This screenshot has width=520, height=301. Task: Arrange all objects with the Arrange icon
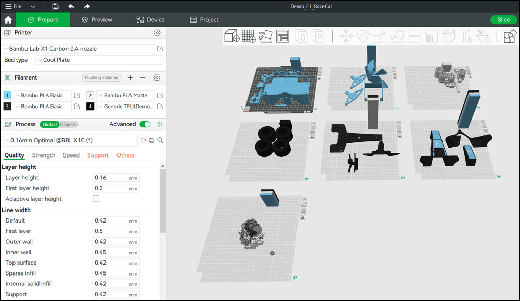pyautogui.click(x=282, y=36)
